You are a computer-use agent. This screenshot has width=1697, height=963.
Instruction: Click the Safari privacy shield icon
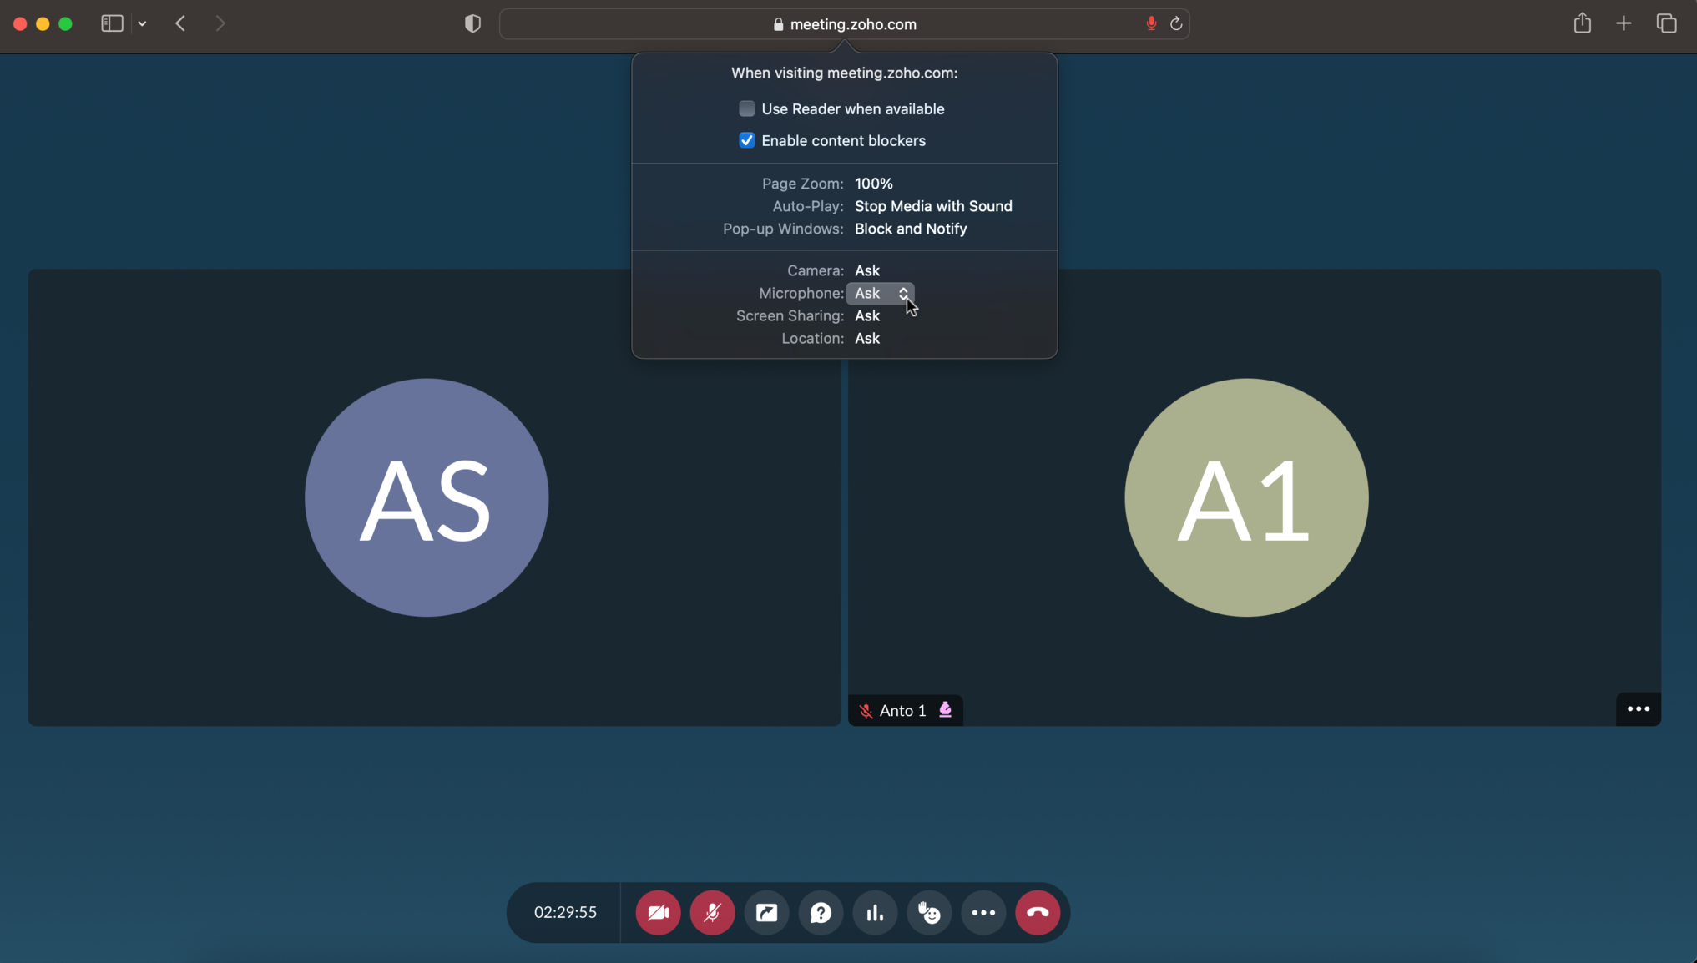pos(472,23)
